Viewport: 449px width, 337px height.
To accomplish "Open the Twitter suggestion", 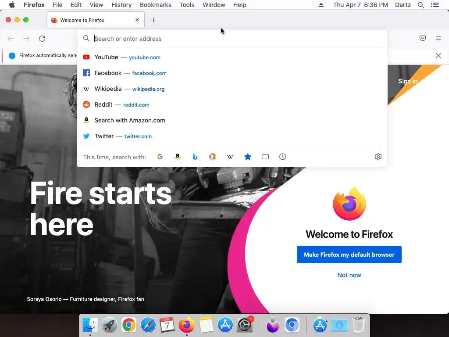I will point(232,136).
